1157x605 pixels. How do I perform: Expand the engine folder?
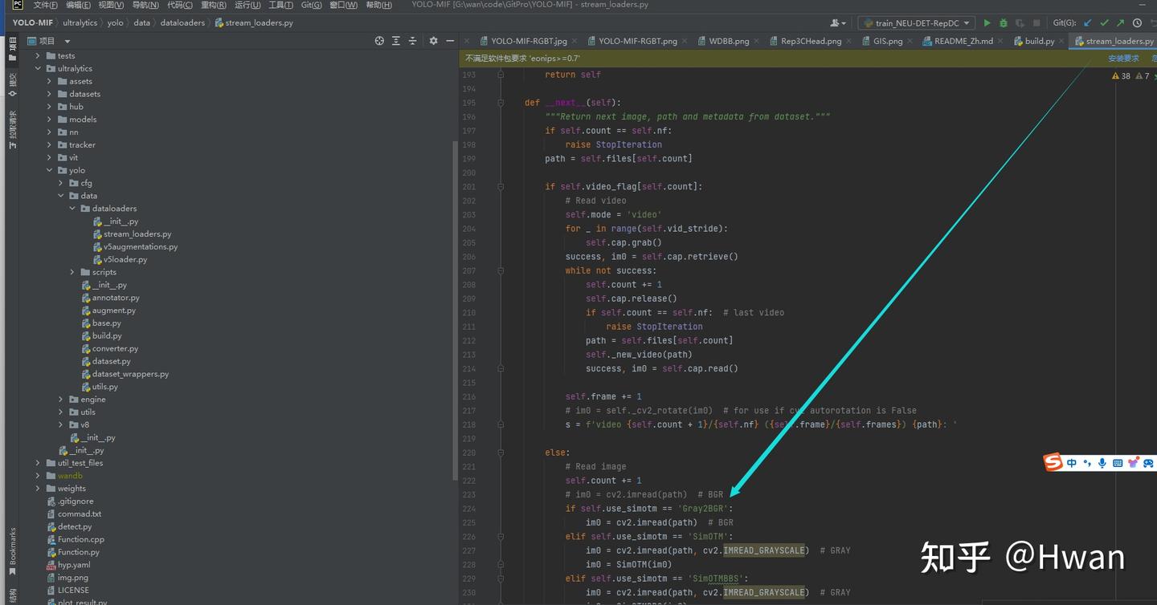[x=61, y=400]
